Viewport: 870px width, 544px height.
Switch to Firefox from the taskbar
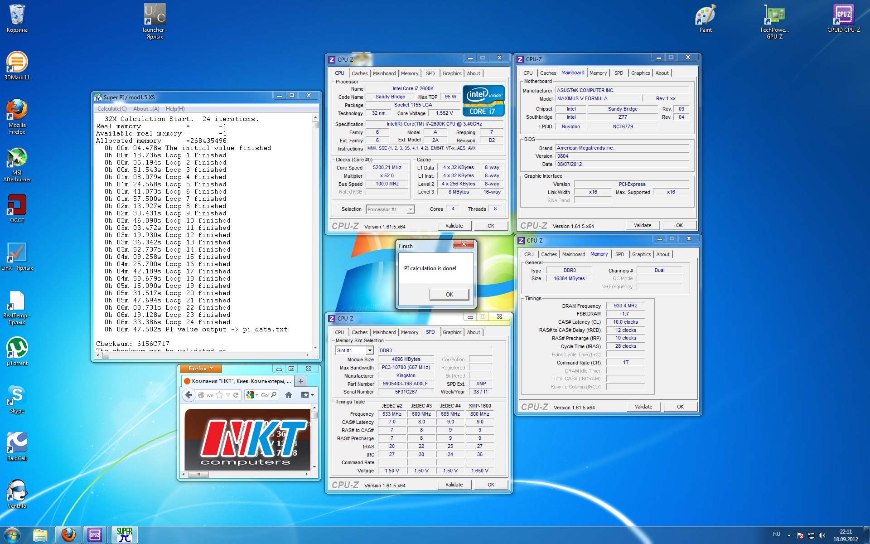68,535
